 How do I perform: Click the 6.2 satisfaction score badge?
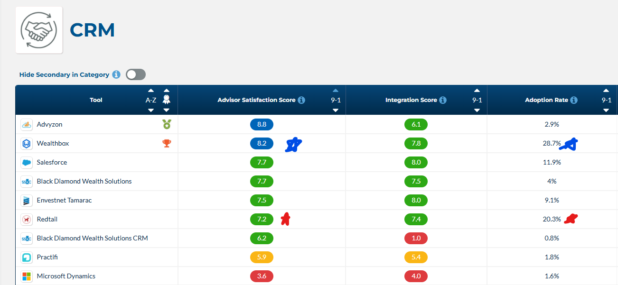point(262,238)
